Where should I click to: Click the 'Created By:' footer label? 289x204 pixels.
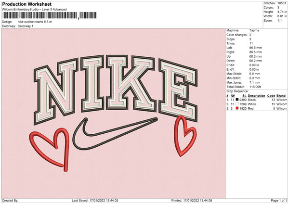[x=10, y=201]
